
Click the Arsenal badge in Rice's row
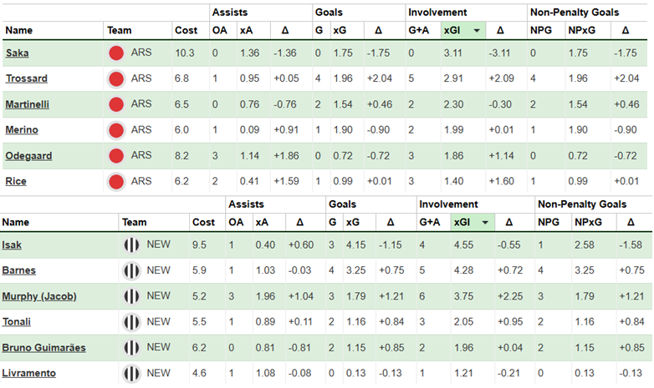click(116, 181)
